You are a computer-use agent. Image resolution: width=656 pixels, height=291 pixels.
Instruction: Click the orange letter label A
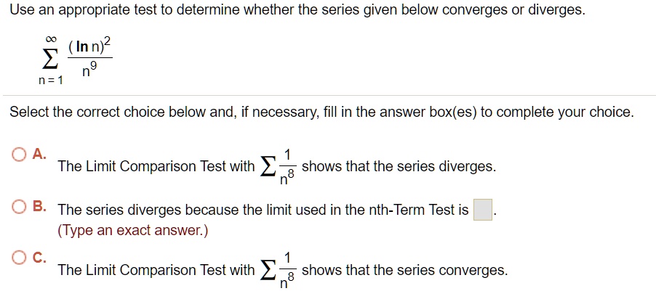click(39, 154)
